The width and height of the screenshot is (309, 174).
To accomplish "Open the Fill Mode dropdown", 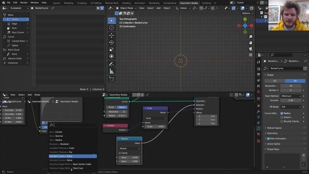I will coord(291,107).
